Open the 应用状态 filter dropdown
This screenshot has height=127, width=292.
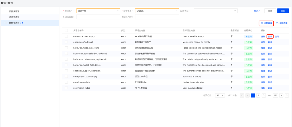click(x=215, y=11)
